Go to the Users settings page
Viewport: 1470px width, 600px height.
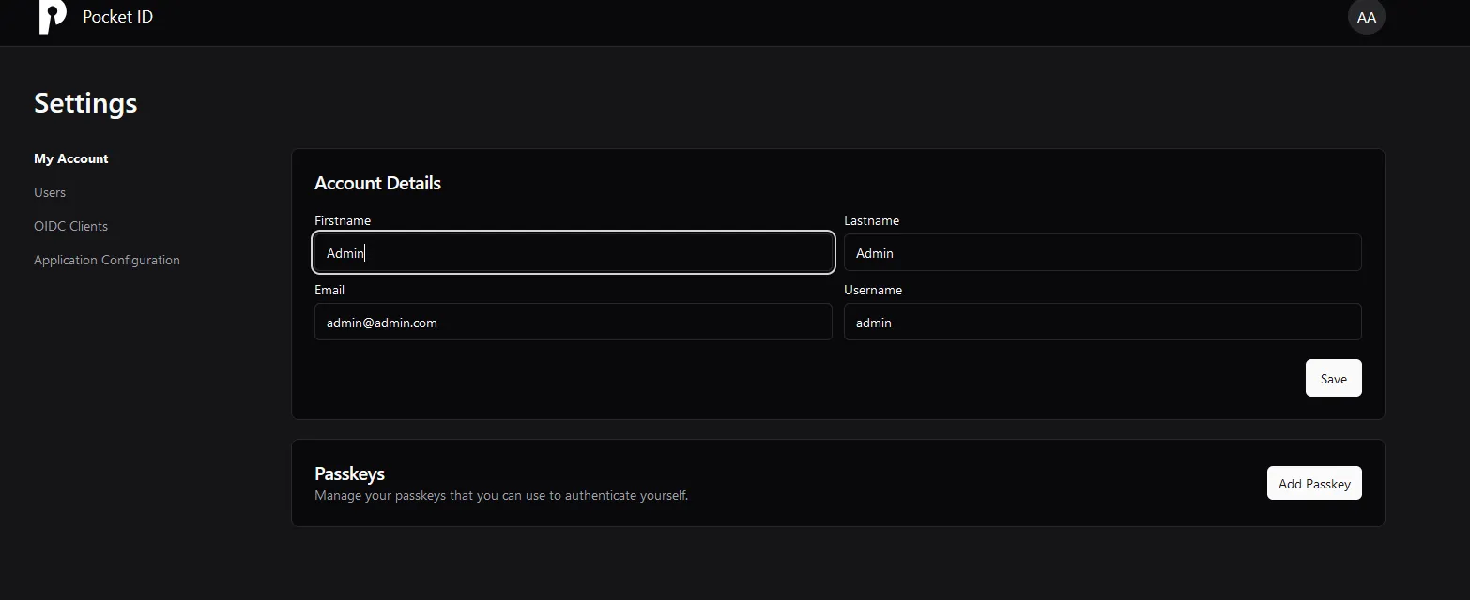point(50,192)
